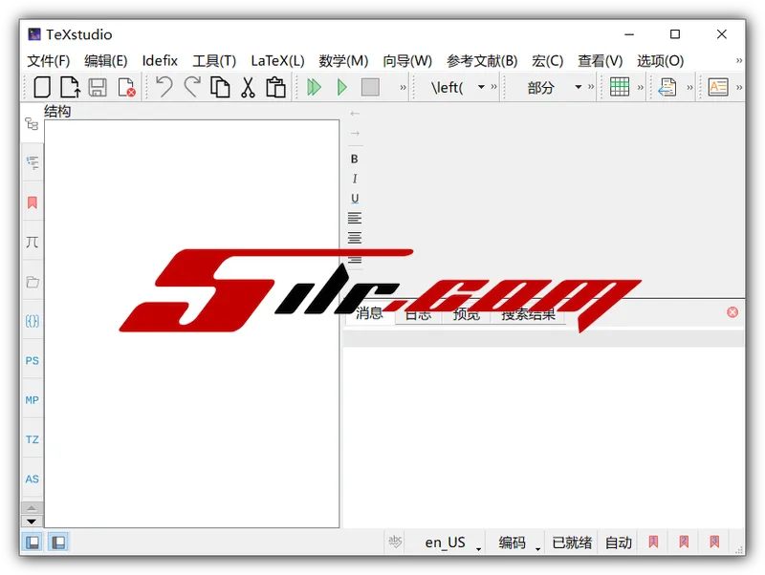Image resolution: width=765 pixels, height=575 pixels.
Task: Open the 选项(O) menu
Action: (x=660, y=61)
